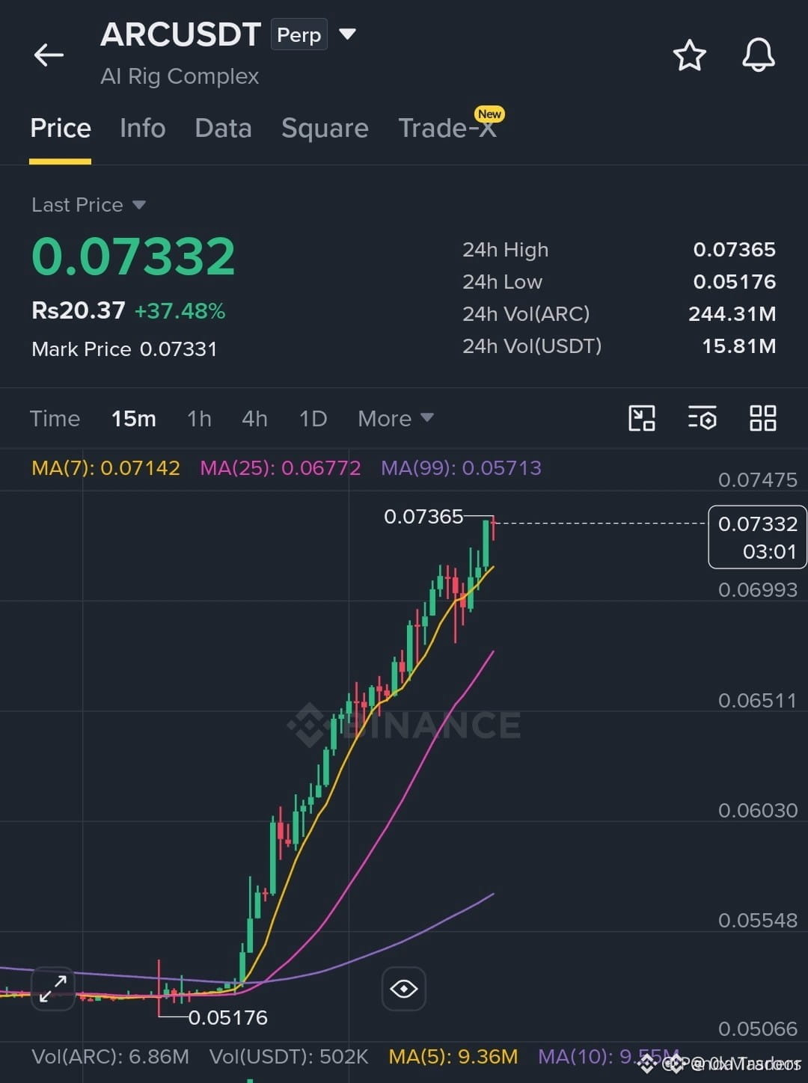Tap the Vol(ARC): 6.86M volume label

click(110, 1057)
